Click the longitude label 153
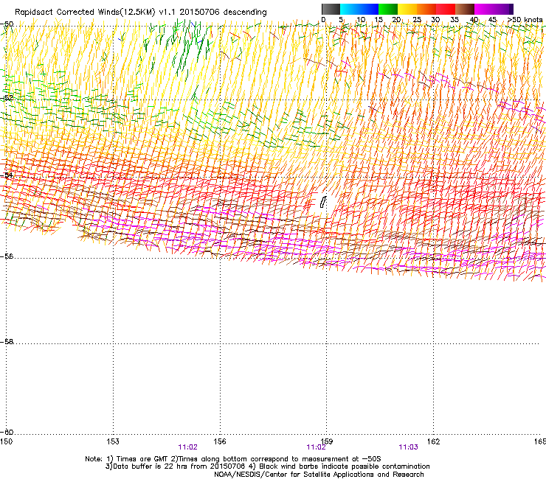546x479 pixels. point(113,441)
